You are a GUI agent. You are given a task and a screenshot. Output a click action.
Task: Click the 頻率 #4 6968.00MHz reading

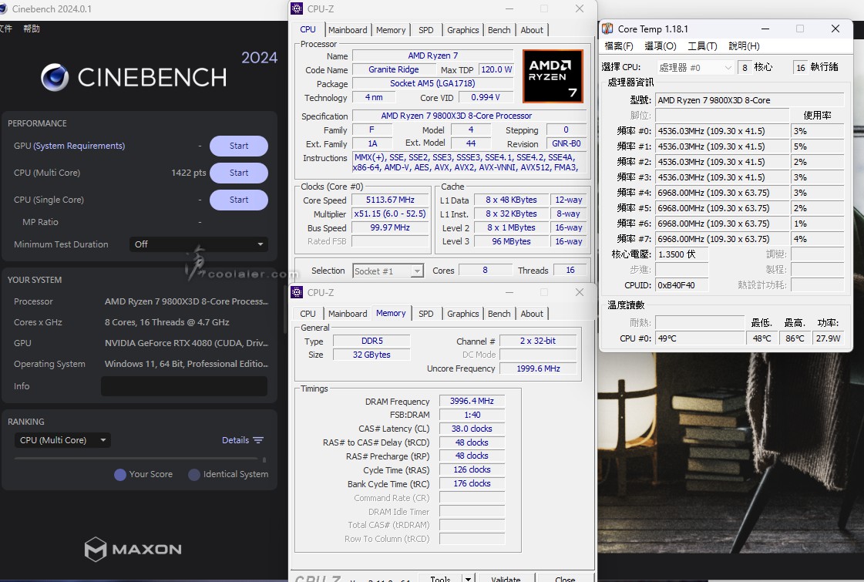point(722,193)
